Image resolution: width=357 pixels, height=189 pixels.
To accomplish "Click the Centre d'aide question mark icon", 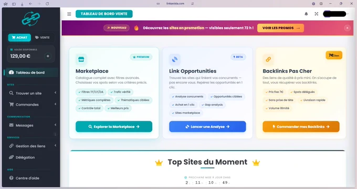I will tap(11, 178).
